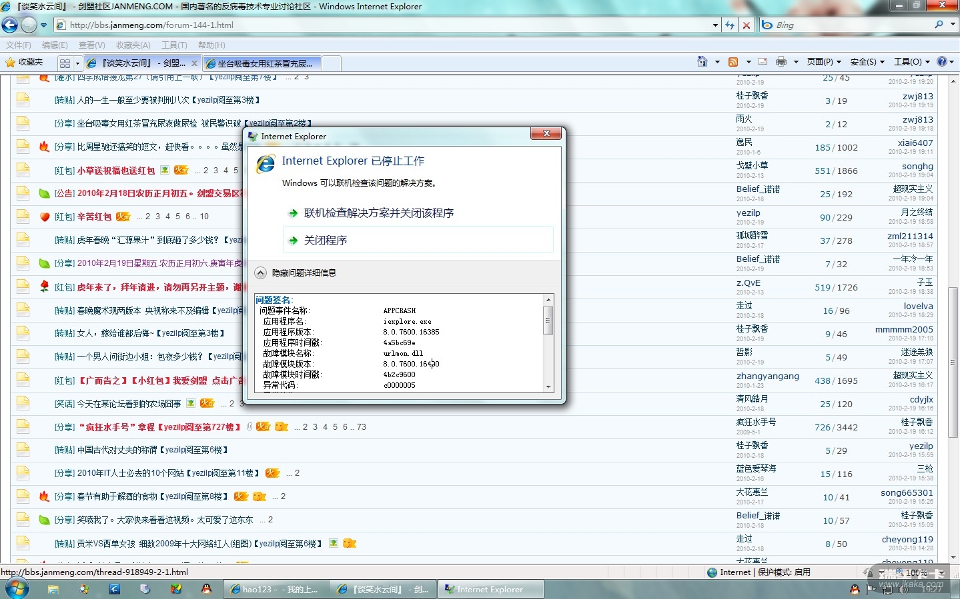Click the Home icon in the command bar
The height and width of the screenshot is (599, 960).
702,62
